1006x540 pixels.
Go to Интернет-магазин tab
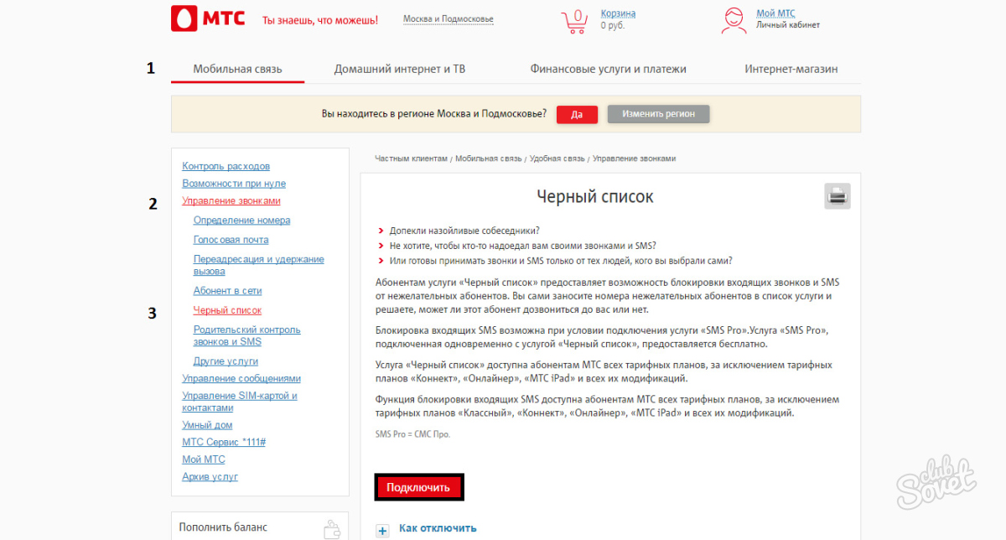pos(791,69)
